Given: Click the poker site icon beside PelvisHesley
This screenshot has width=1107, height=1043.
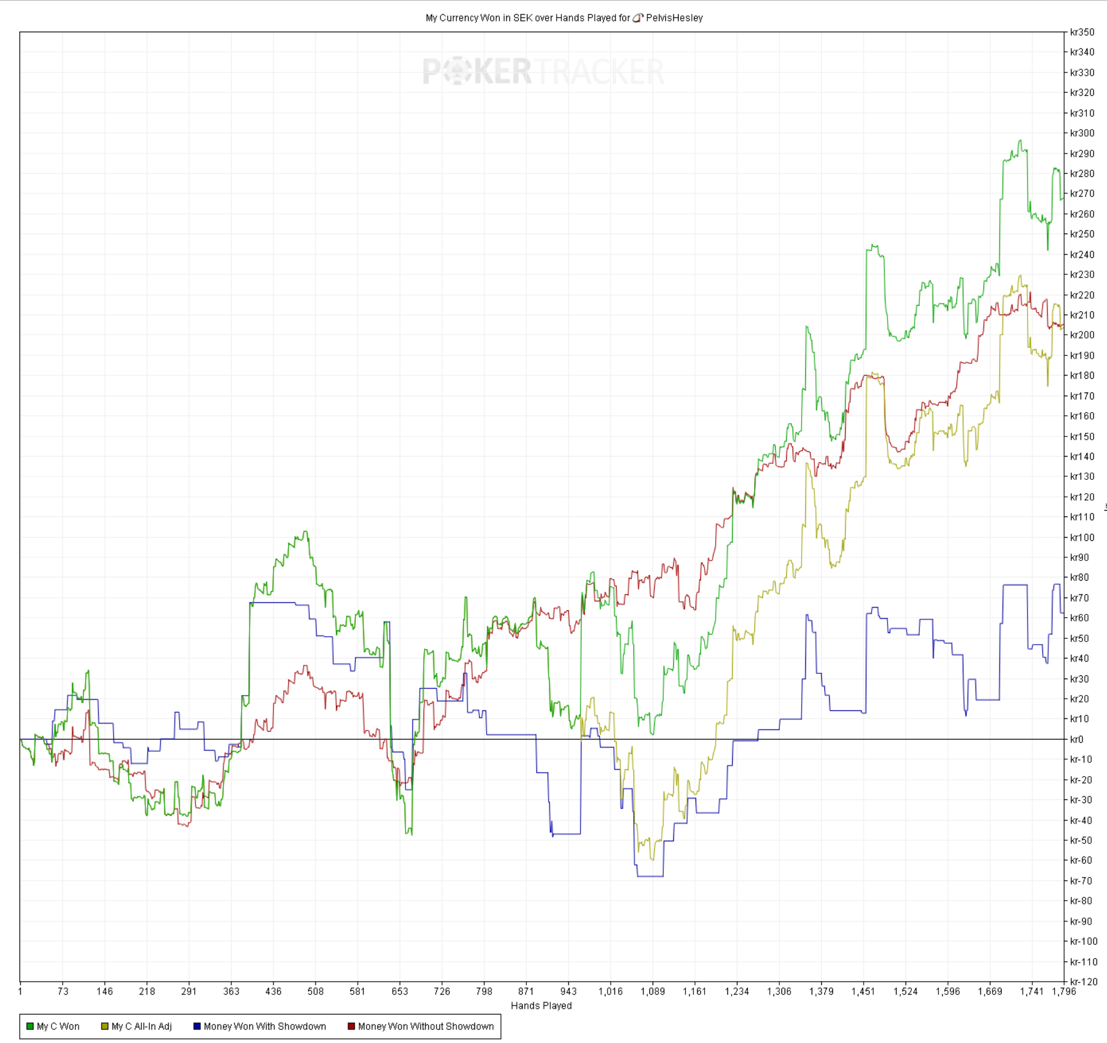Looking at the screenshot, I should [638, 18].
